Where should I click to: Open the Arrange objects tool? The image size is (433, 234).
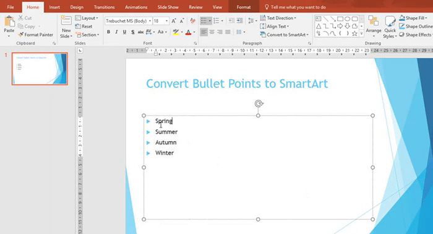pyautogui.click(x=374, y=27)
